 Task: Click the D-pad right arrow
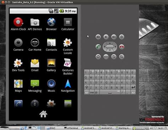116,47
